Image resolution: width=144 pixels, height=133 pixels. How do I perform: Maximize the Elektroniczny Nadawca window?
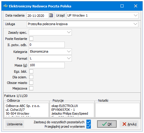tap(122, 6)
